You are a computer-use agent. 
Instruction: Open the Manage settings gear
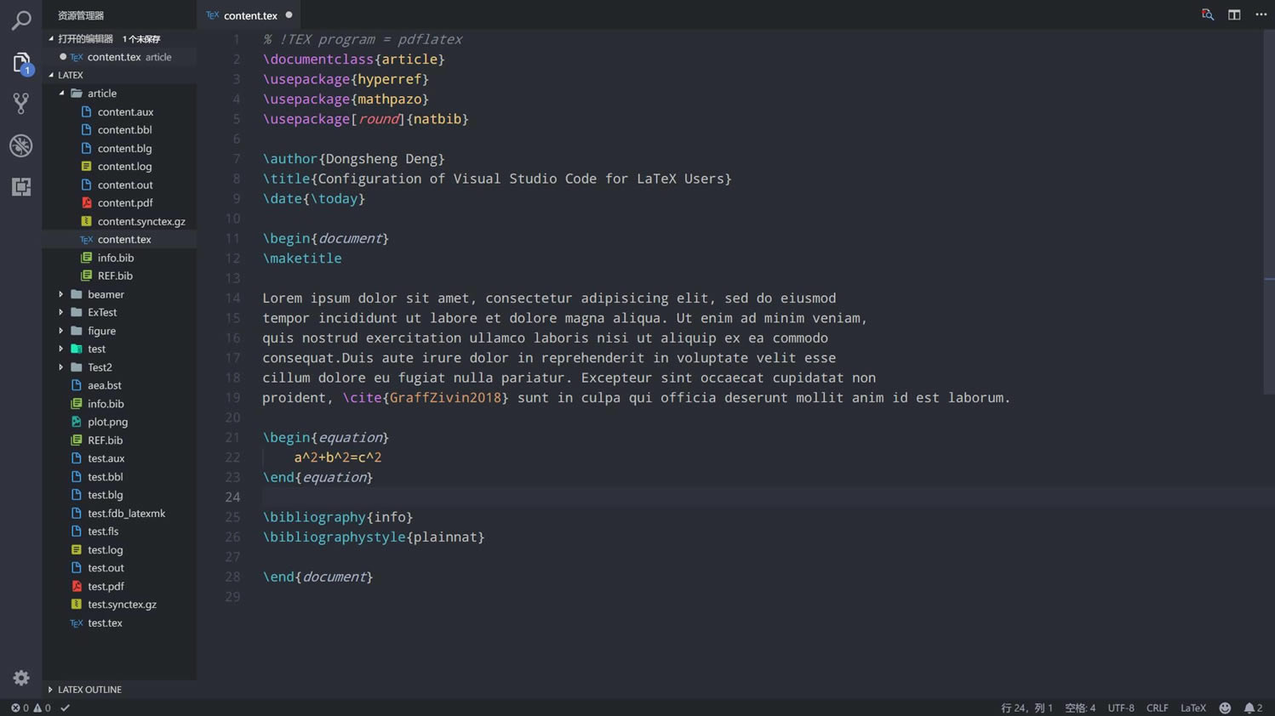(21, 678)
